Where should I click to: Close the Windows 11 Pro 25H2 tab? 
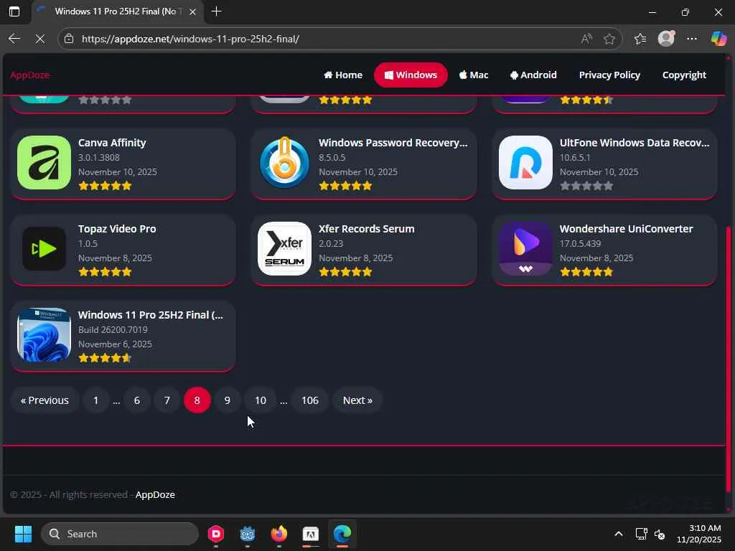click(192, 11)
